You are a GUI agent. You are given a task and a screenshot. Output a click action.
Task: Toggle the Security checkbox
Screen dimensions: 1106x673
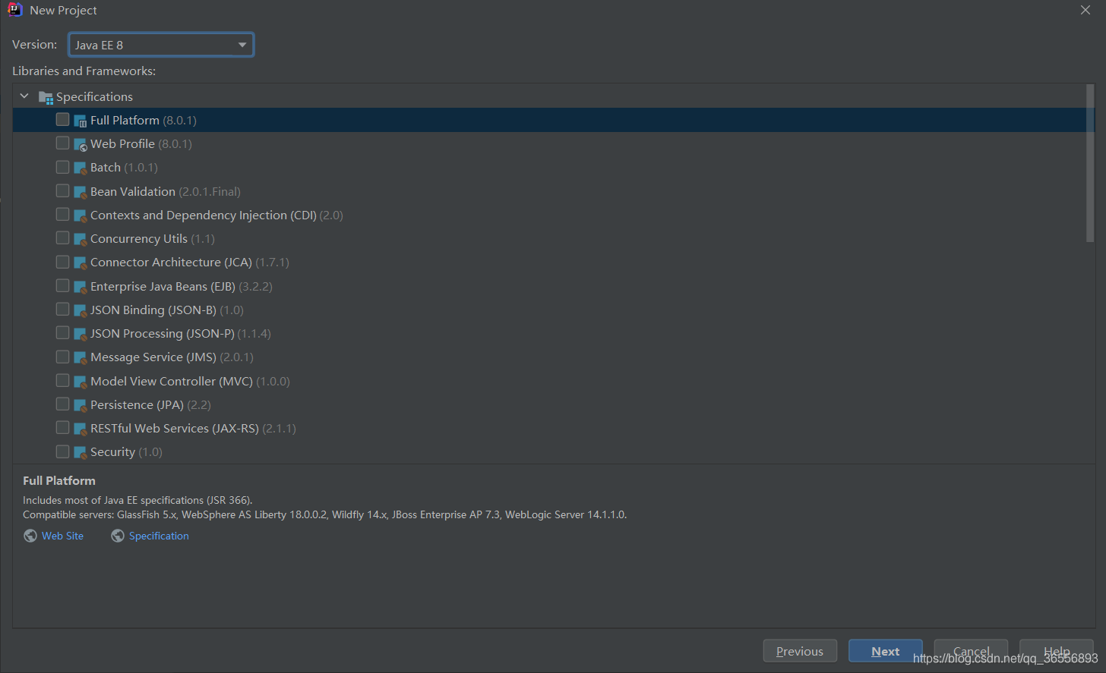pyautogui.click(x=62, y=451)
